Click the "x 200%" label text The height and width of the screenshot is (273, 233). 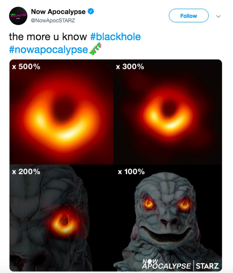26,172
